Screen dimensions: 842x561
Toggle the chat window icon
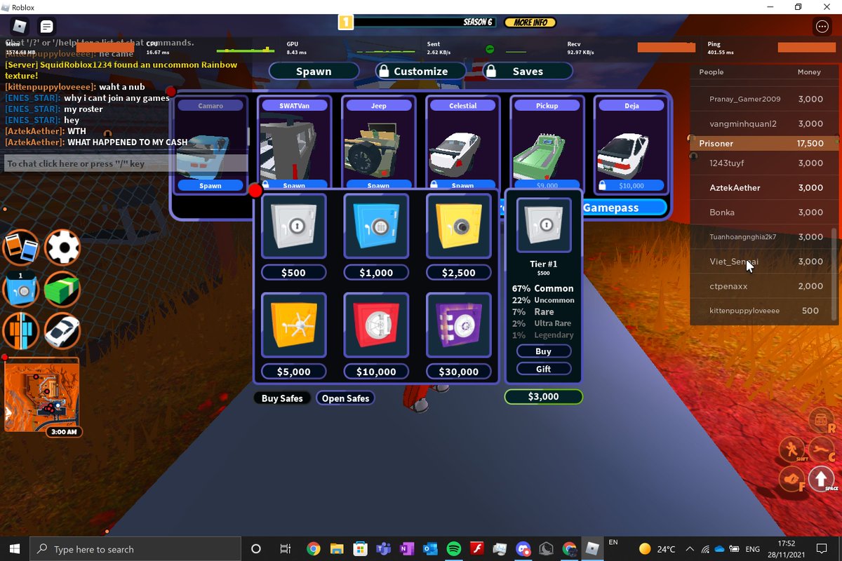click(x=47, y=27)
